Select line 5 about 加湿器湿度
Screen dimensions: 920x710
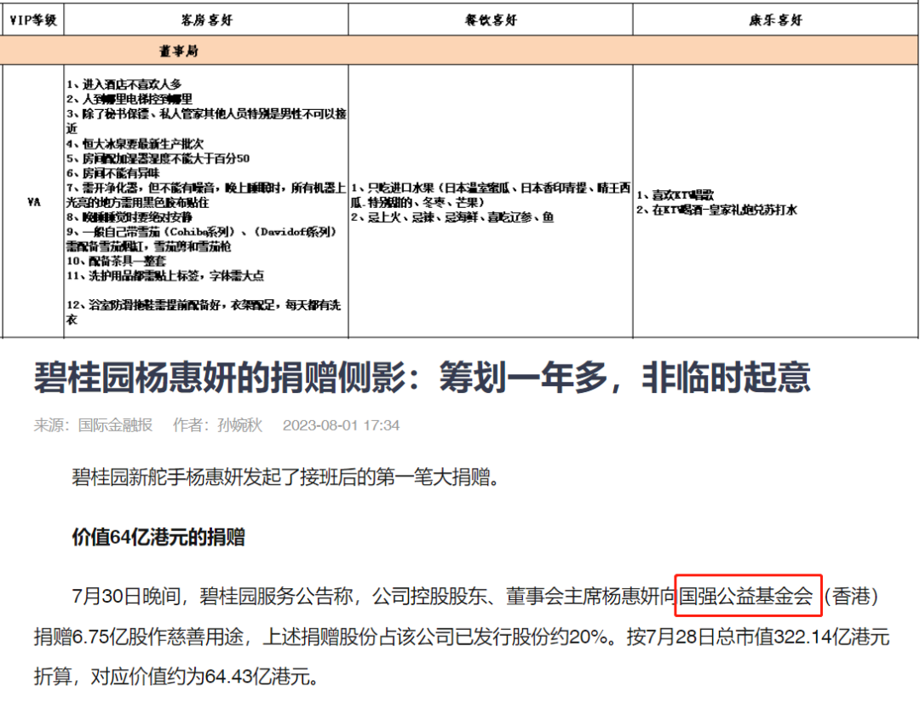point(158,159)
